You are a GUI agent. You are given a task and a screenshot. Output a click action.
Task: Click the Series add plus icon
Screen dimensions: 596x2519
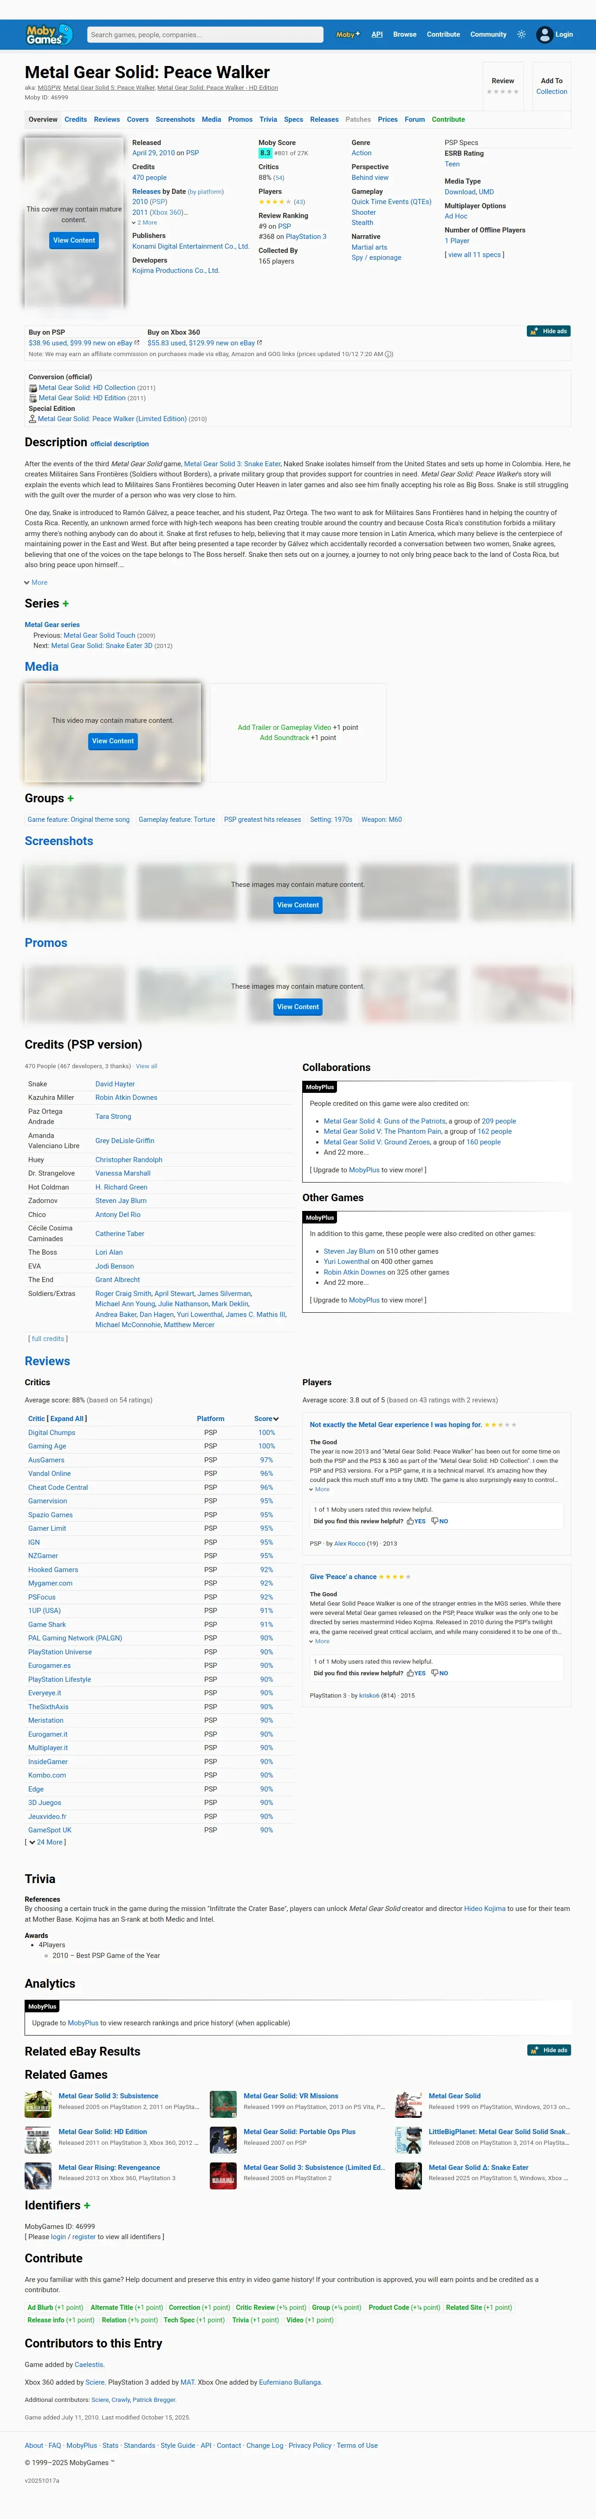point(65,603)
